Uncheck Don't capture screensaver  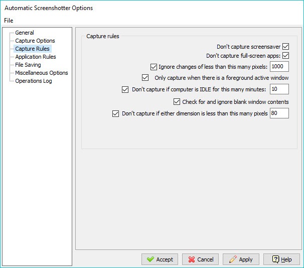(x=285, y=47)
